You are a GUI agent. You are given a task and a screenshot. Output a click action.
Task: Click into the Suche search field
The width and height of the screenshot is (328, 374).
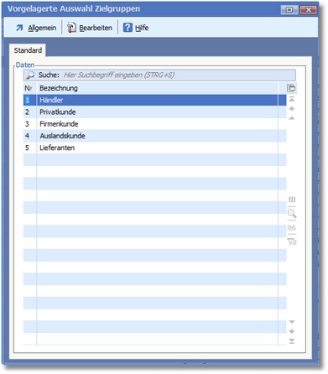(x=179, y=75)
